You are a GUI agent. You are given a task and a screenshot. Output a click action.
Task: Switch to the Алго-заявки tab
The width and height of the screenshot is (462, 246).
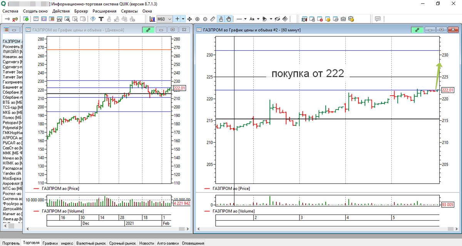click(x=167, y=243)
